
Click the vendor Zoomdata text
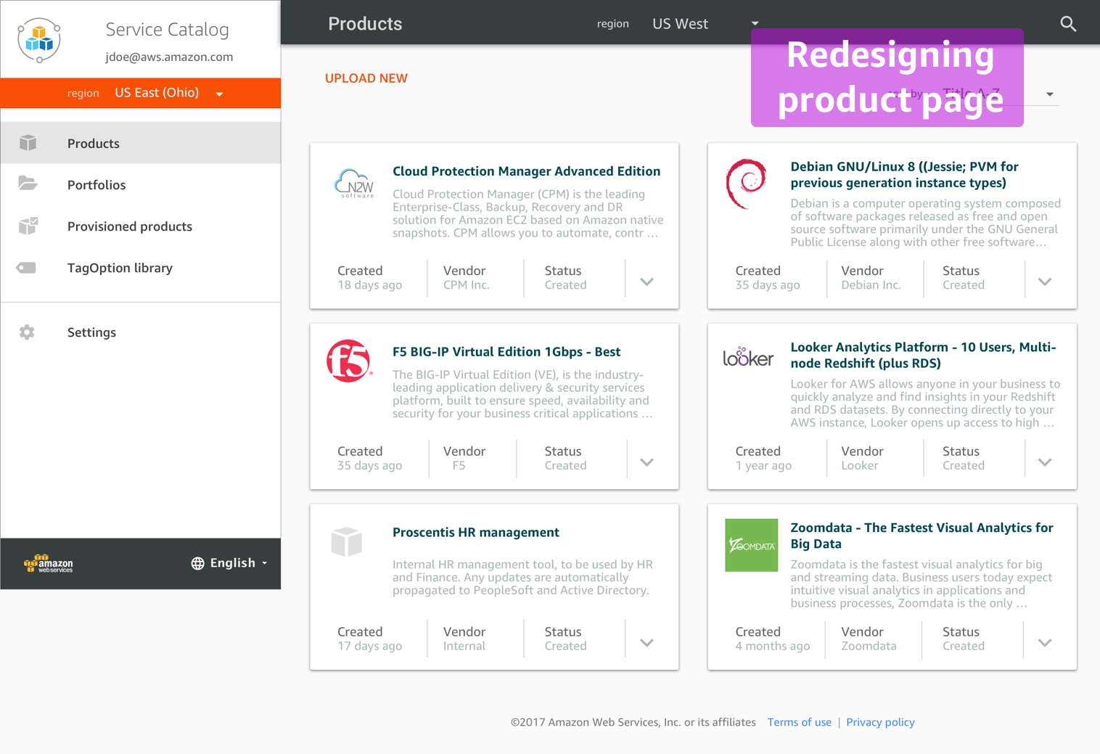pyautogui.click(x=869, y=647)
